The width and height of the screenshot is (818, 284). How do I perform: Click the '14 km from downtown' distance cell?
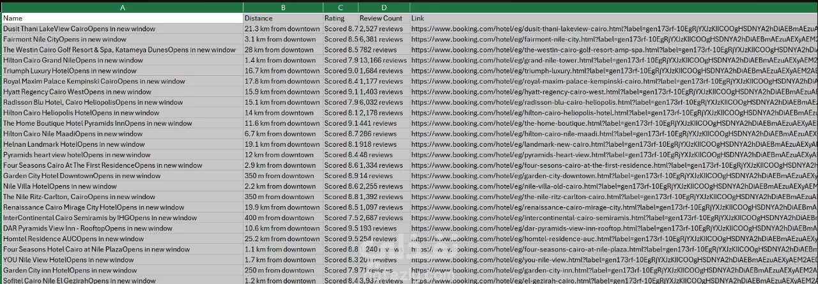[282, 113]
